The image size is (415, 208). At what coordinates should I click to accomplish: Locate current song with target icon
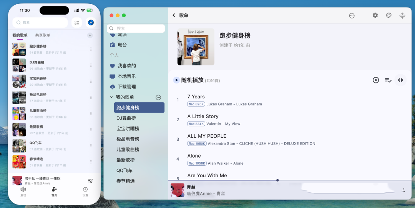click(376, 80)
